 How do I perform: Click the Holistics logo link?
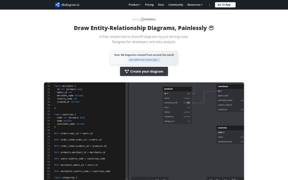148,19
